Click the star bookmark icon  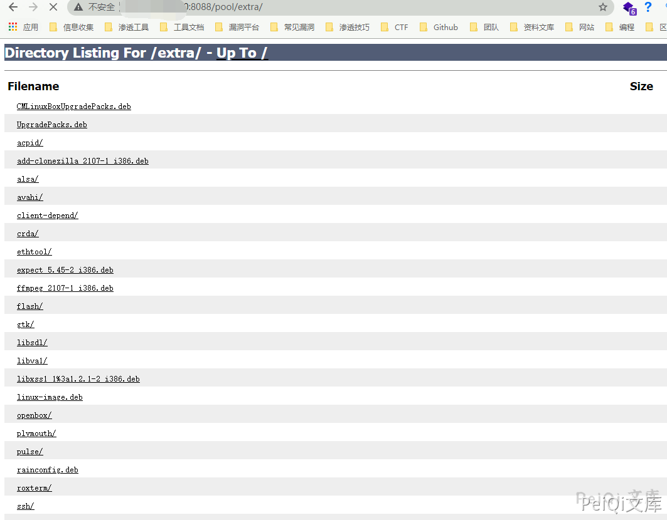(x=603, y=8)
